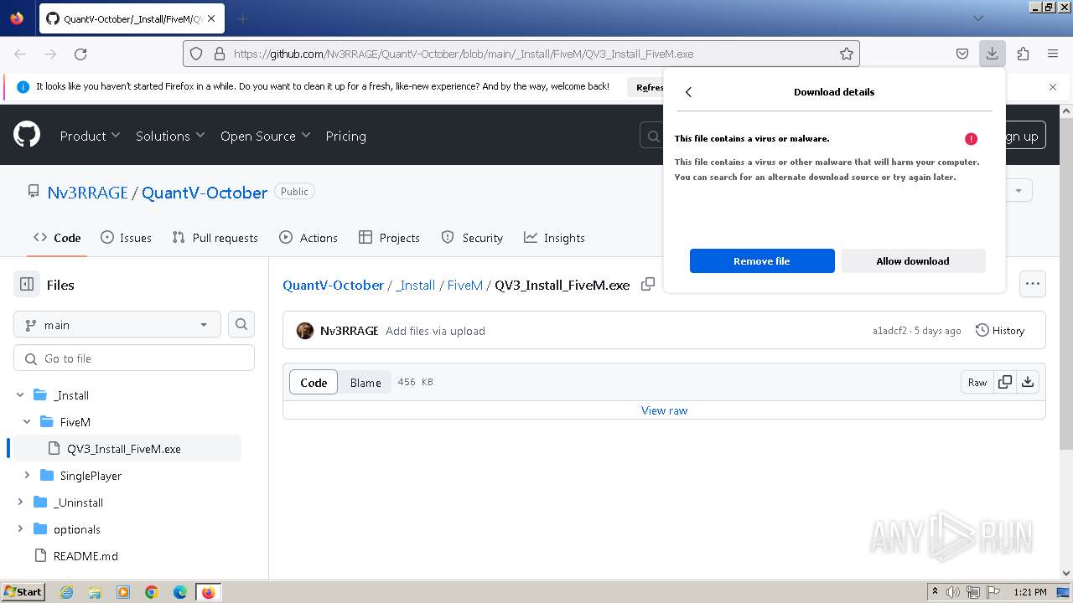
Task: Open the extensions puzzle icon
Action: (1023, 54)
